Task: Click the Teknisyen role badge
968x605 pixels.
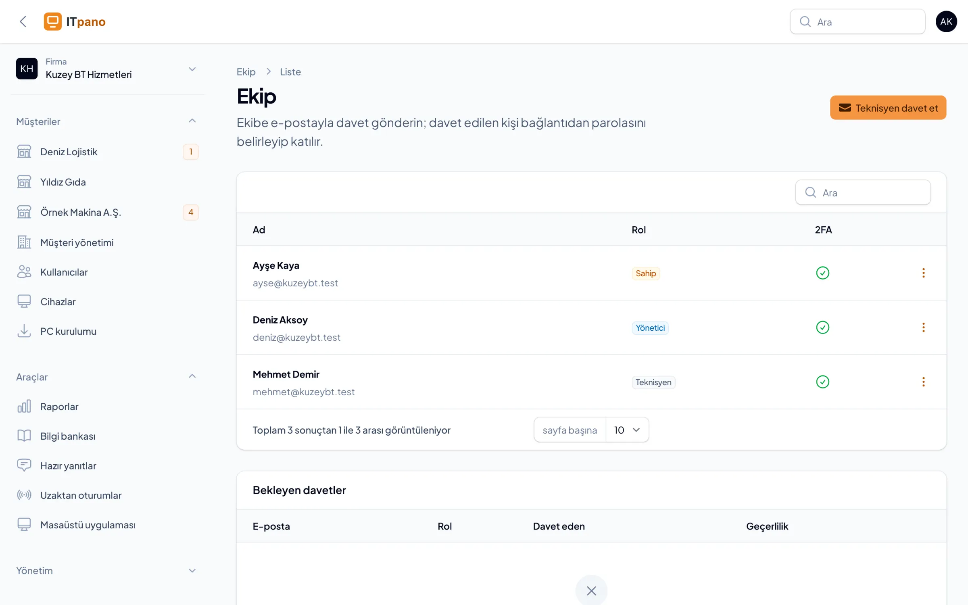Action: pos(653,382)
